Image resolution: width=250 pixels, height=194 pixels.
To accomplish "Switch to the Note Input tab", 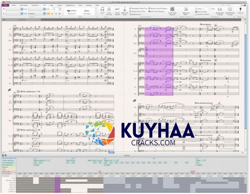I will (x=23, y=5).
